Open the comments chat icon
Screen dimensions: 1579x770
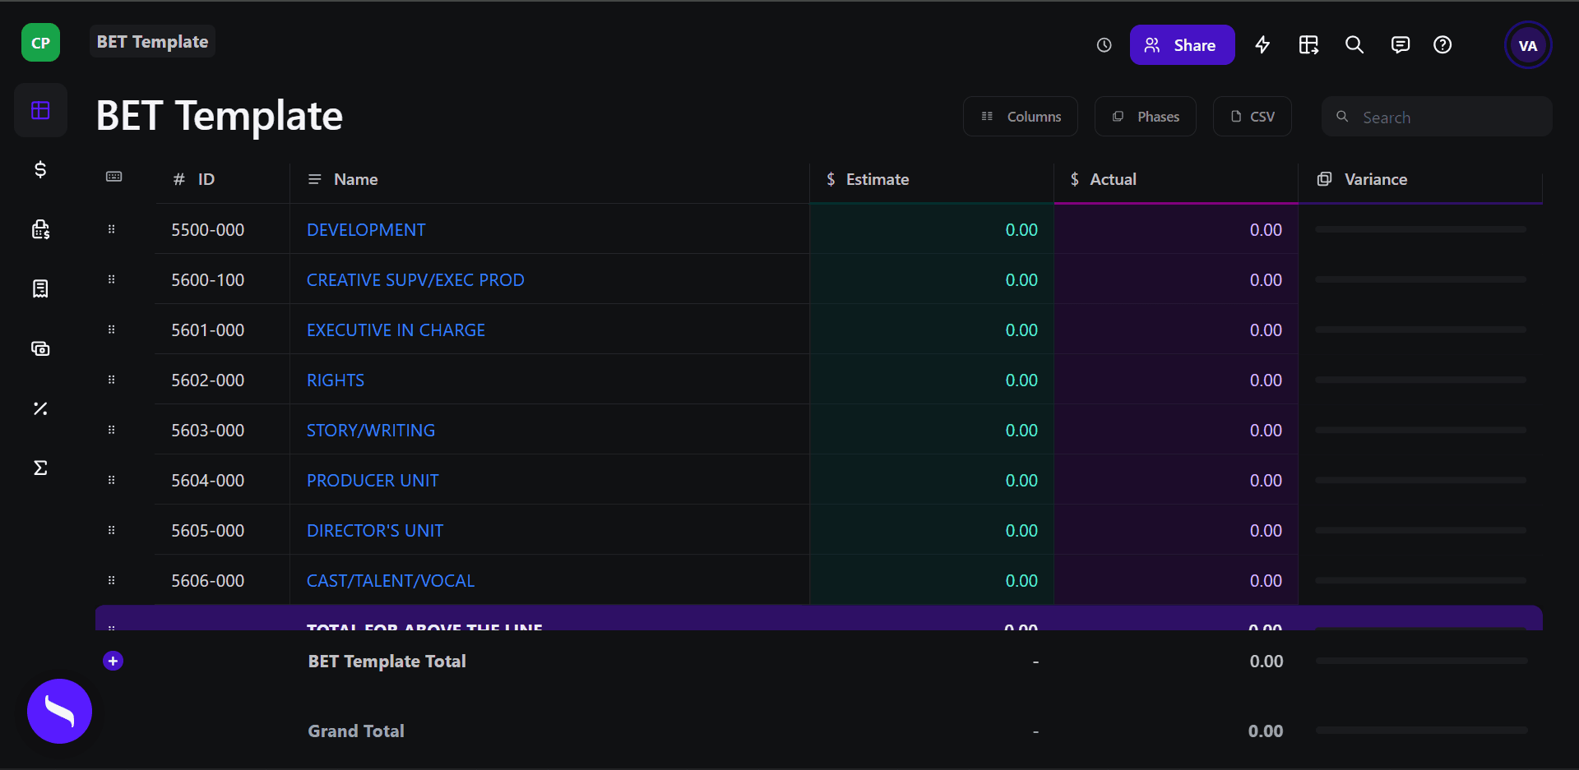(1400, 45)
